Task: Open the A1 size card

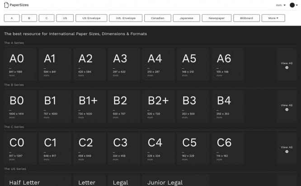Action: pyautogui.click(x=55, y=64)
